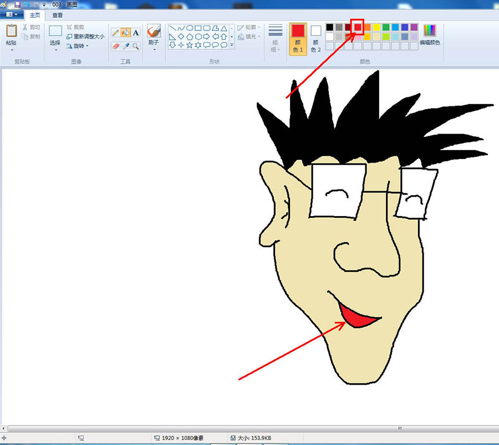This screenshot has height=445, width=499.
Task: Click the 刷子 brush icon
Action: tap(154, 31)
